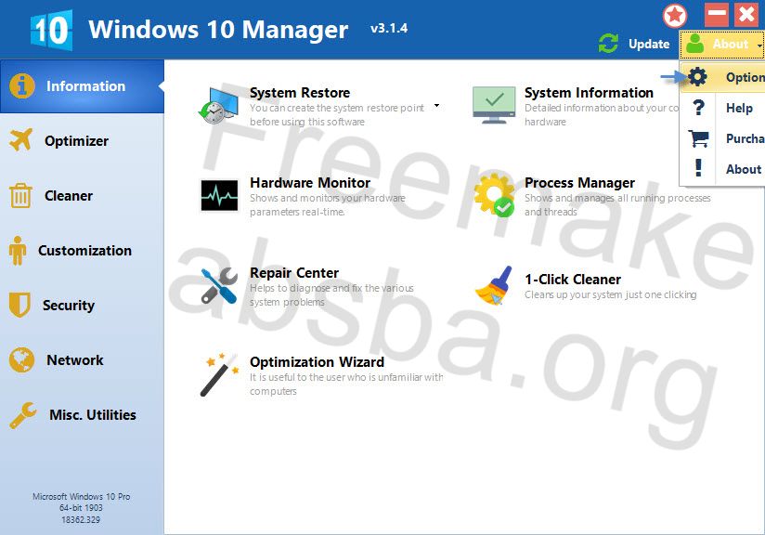This screenshot has width=765, height=535.
Task: Open the Customization section
Action: 82,251
